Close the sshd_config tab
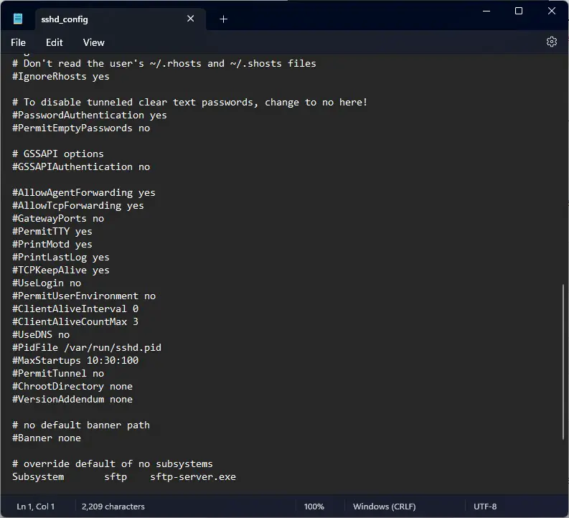 [x=191, y=19]
